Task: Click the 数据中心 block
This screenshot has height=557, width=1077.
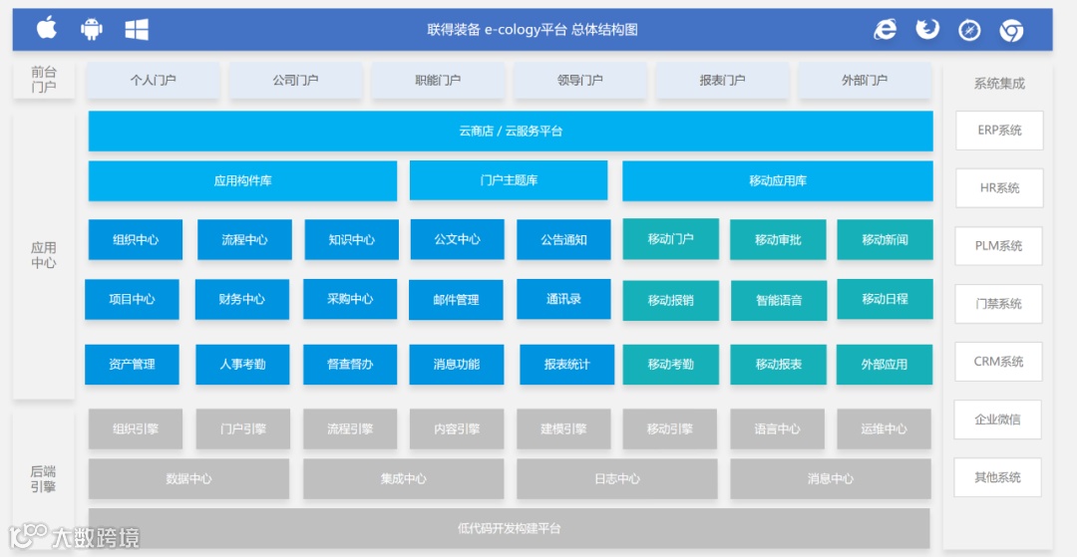Action: 188,479
